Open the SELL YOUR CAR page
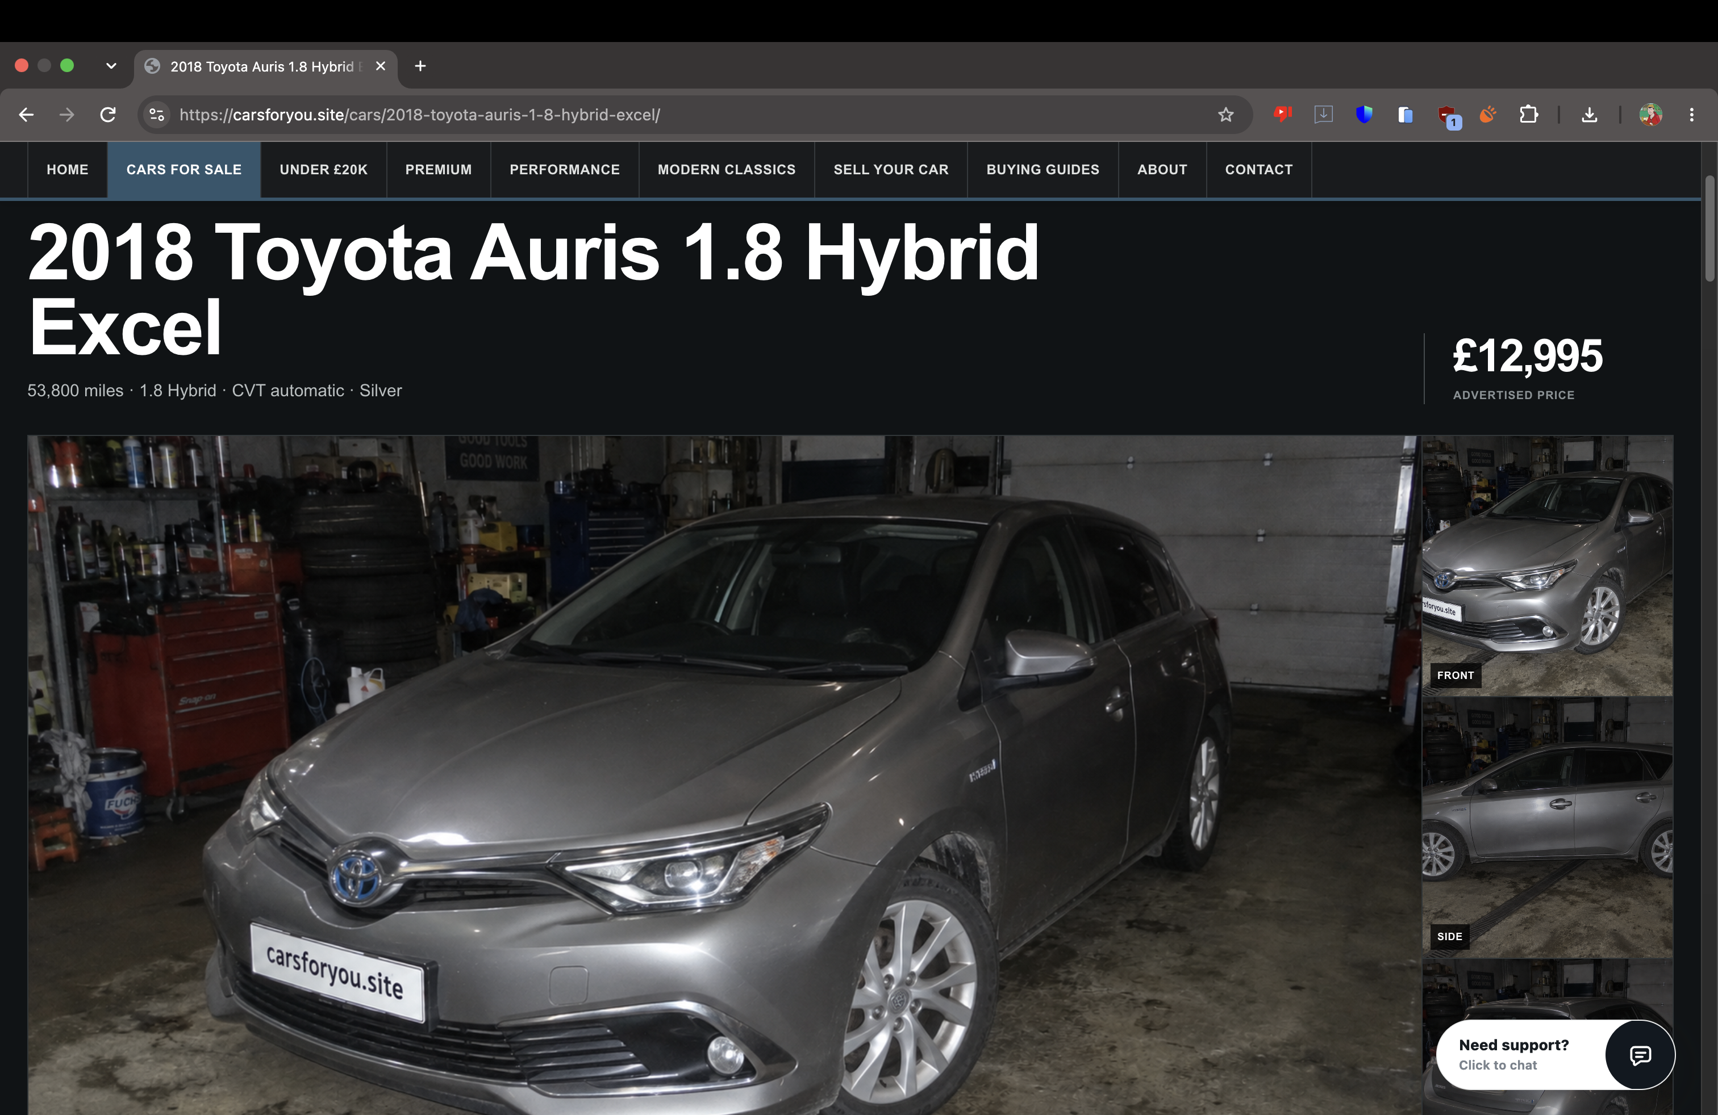 891,170
